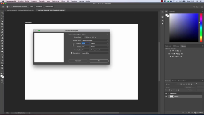Open the Image Size gear settings
The height and width of the screenshot is (115, 204).
[107, 34]
